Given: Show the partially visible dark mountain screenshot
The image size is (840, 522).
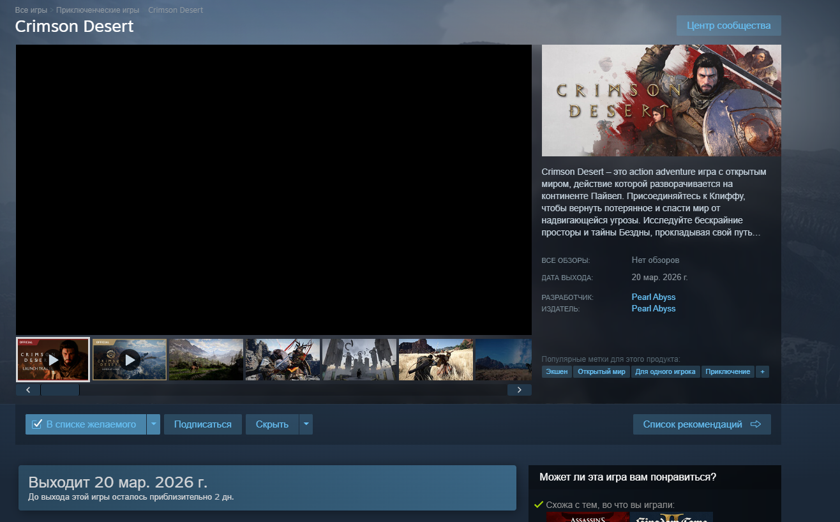Looking at the screenshot, I should pyautogui.click(x=504, y=360).
